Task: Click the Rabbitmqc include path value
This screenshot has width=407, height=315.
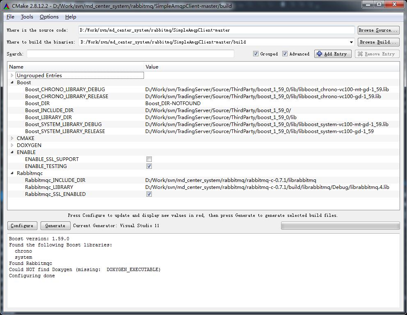Action: pos(231,180)
